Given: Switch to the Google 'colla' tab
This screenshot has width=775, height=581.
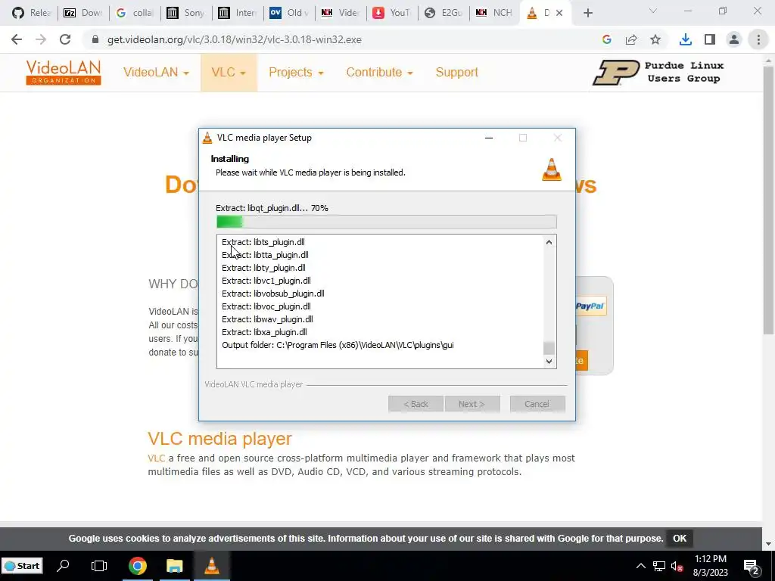Looking at the screenshot, I should tap(135, 13).
